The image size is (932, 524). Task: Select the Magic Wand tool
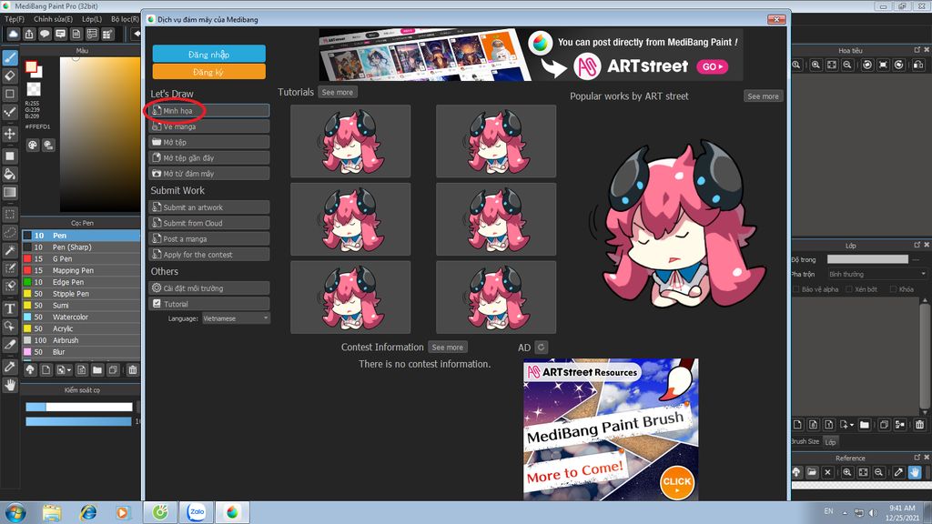(10, 250)
